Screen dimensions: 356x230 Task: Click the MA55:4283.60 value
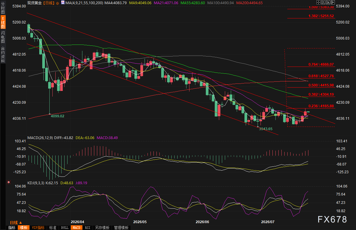pos(193,3)
